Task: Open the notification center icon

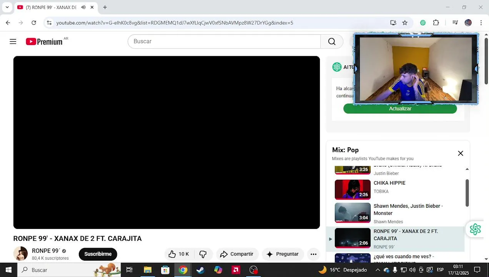Action: click(477, 270)
